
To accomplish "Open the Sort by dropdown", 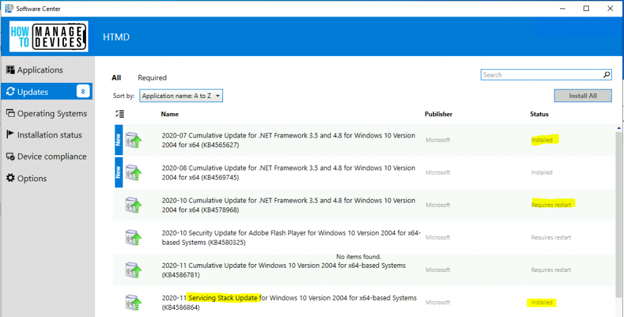I will [x=181, y=96].
